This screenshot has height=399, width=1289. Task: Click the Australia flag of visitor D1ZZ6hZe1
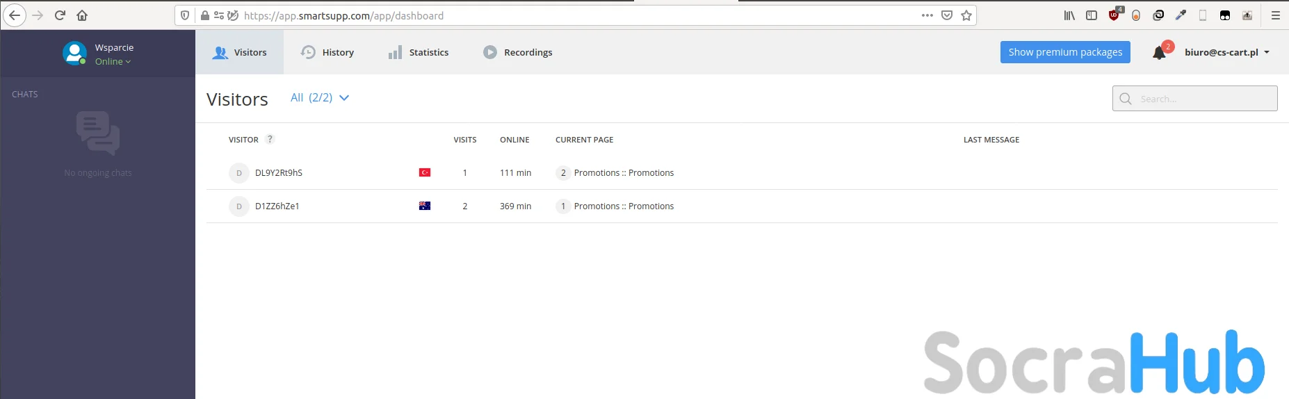point(425,206)
